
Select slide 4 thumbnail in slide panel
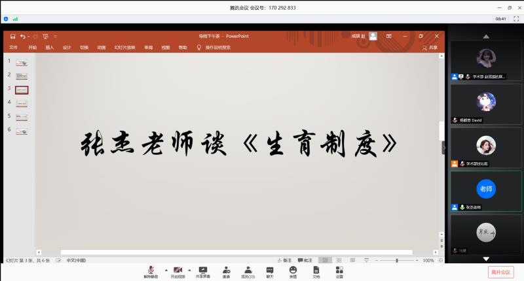22,103
